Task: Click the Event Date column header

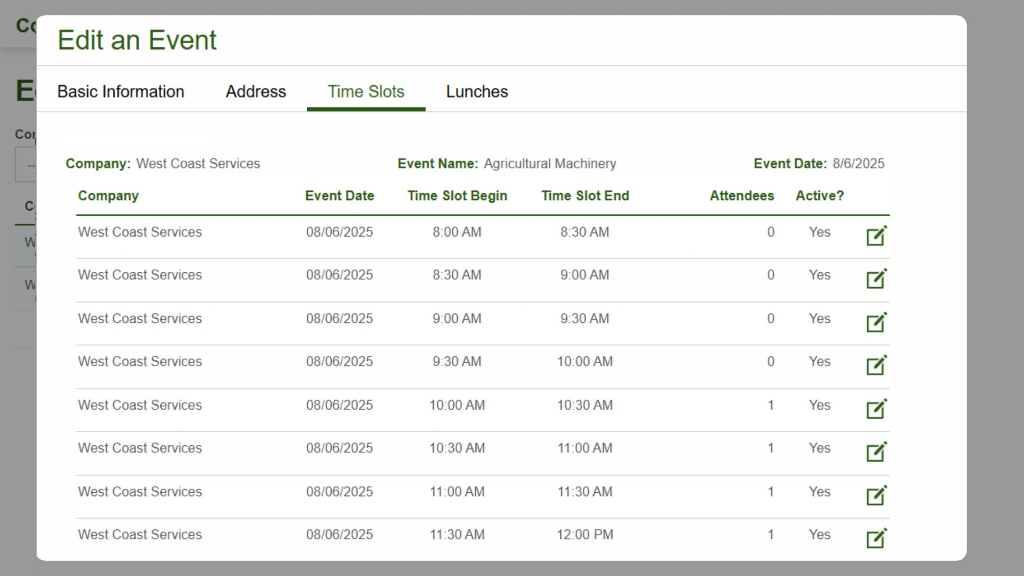Action: pyautogui.click(x=340, y=196)
